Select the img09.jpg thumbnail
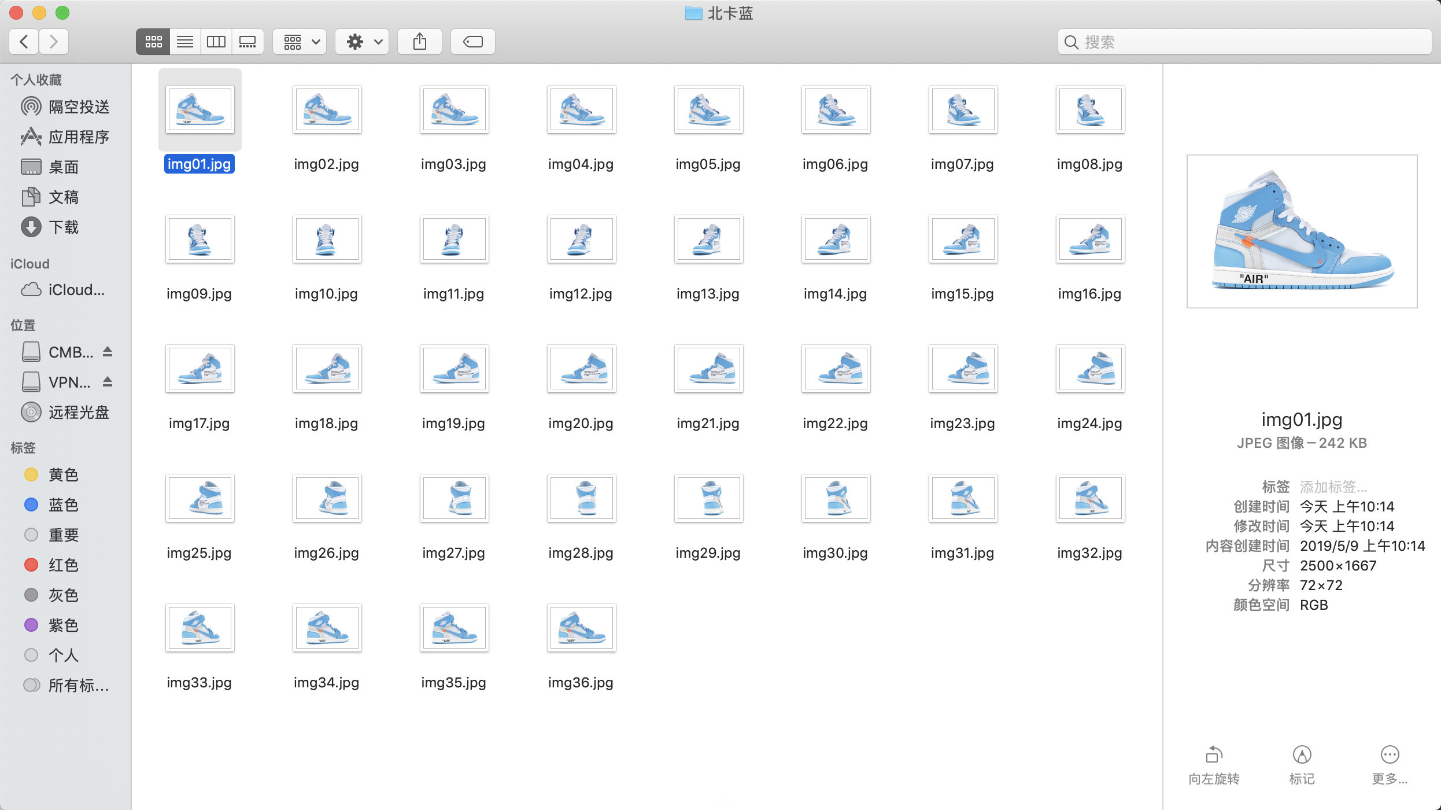The width and height of the screenshot is (1441, 810). [200, 239]
